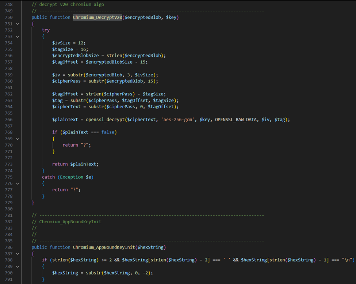Click the $encryptedBlob parameter on line 750
Screen dimensions: 356x284
pos(142,17)
